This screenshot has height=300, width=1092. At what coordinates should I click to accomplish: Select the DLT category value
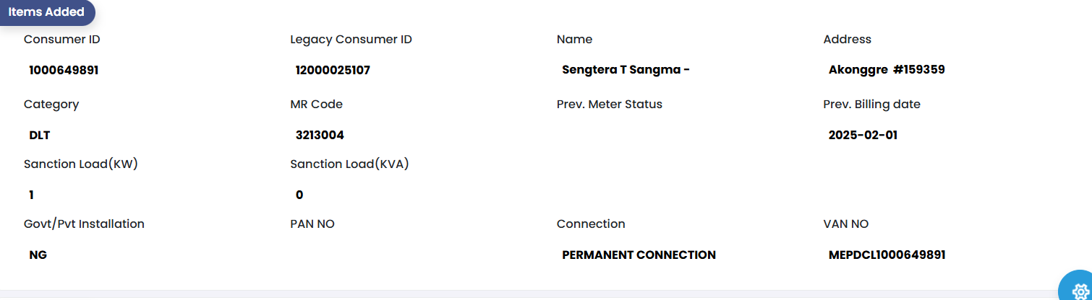point(40,135)
